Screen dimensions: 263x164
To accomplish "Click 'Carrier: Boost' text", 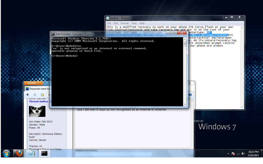I will tap(37, 140).
